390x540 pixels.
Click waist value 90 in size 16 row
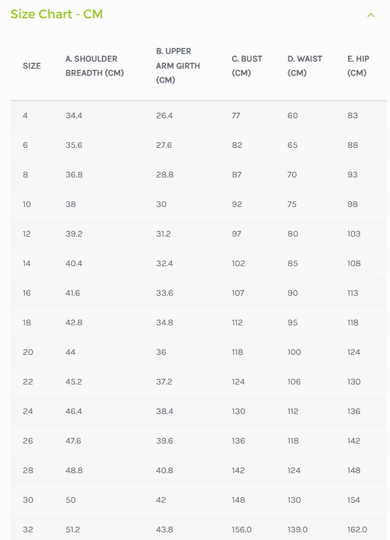[x=292, y=293]
